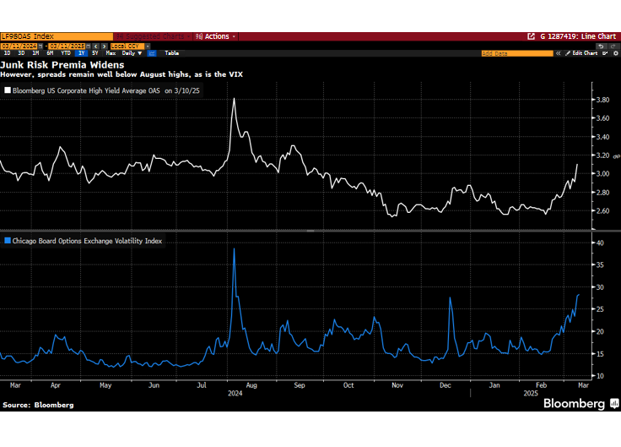Select the 5Y time range
The width and height of the screenshot is (621, 447).
pos(95,53)
